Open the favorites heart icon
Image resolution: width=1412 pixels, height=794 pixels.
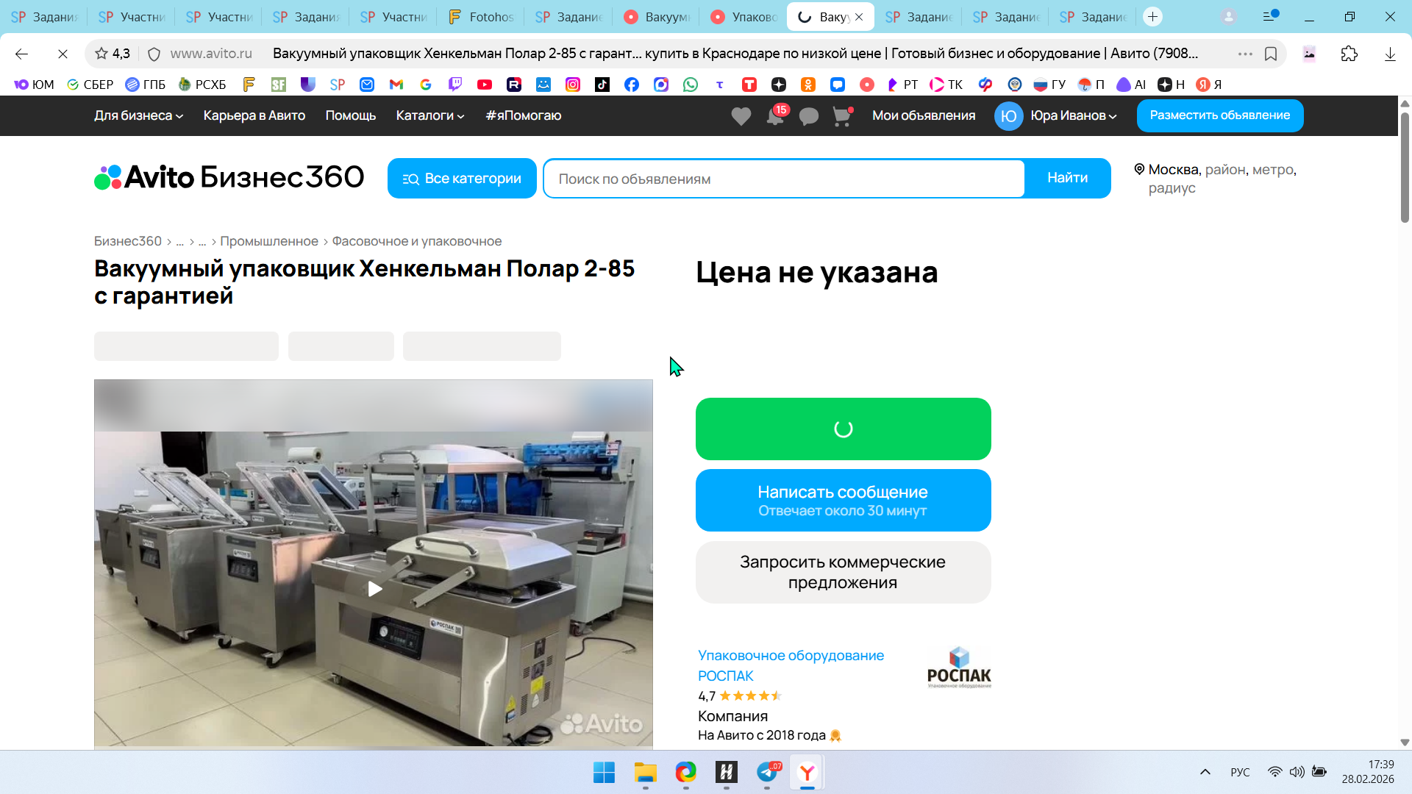741,116
